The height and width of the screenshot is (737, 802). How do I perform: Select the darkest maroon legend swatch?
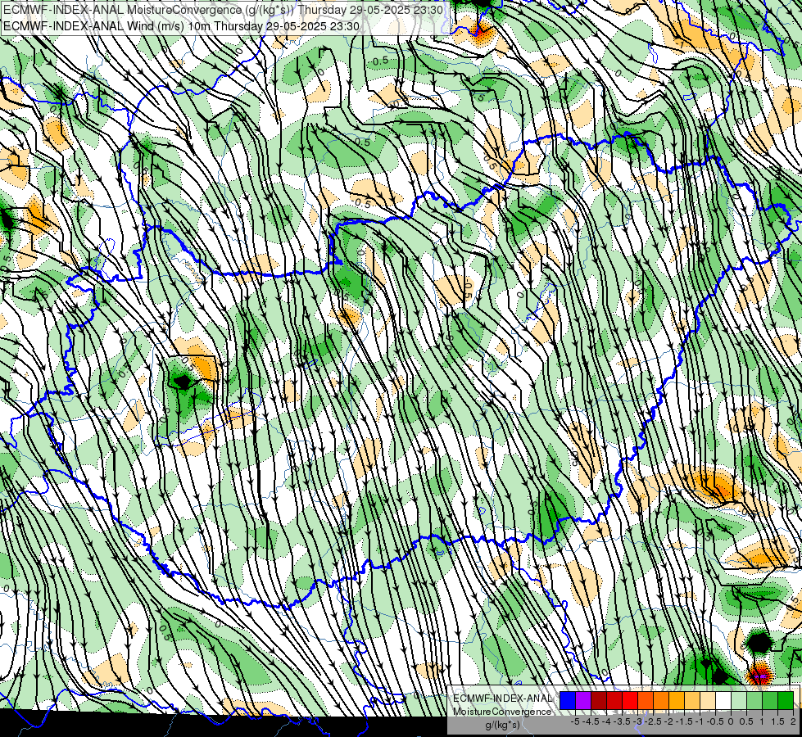tap(599, 700)
